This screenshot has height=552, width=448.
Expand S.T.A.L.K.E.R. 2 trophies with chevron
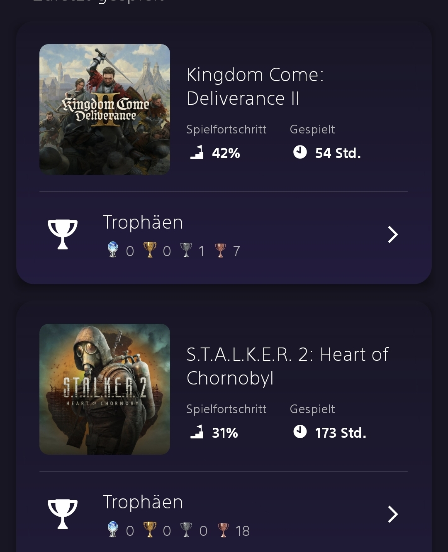click(392, 514)
